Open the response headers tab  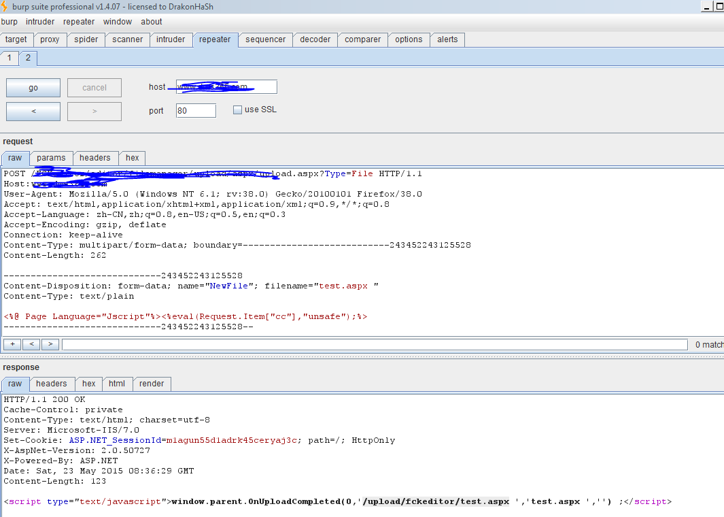pyautogui.click(x=52, y=384)
